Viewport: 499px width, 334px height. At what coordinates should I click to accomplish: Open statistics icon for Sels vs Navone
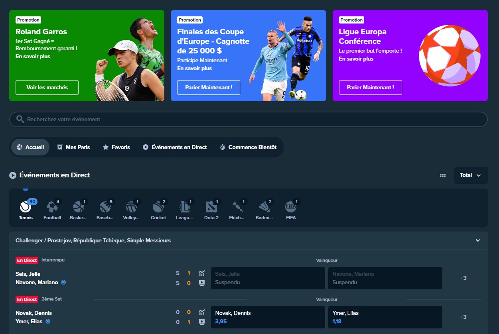202,273
